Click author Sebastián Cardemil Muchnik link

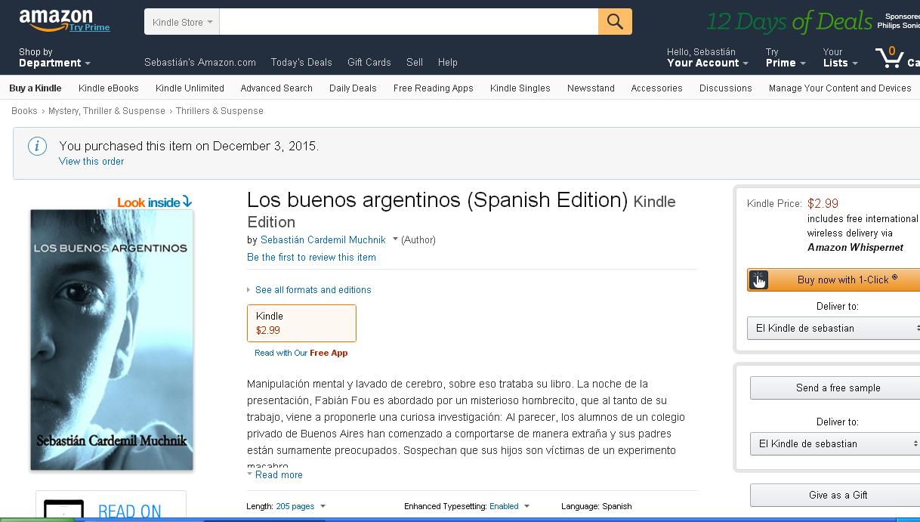(323, 239)
